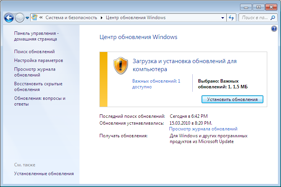
Task: Click the page title 'Центр обновления Windows'
Action: click(138, 37)
